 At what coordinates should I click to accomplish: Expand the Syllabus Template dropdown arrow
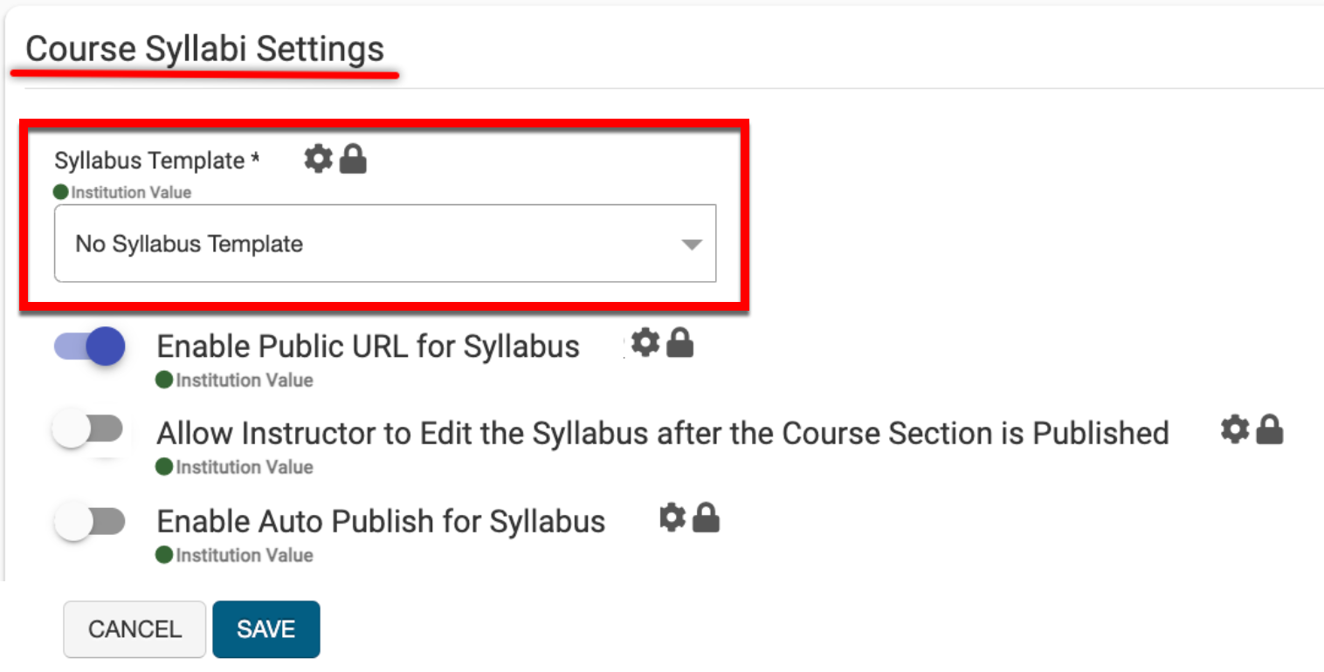(x=692, y=245)
